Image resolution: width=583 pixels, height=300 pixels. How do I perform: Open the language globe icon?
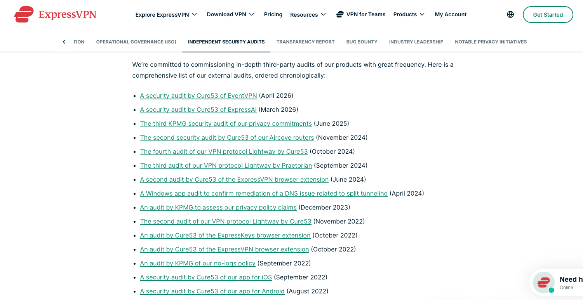[x=510, y=14]
